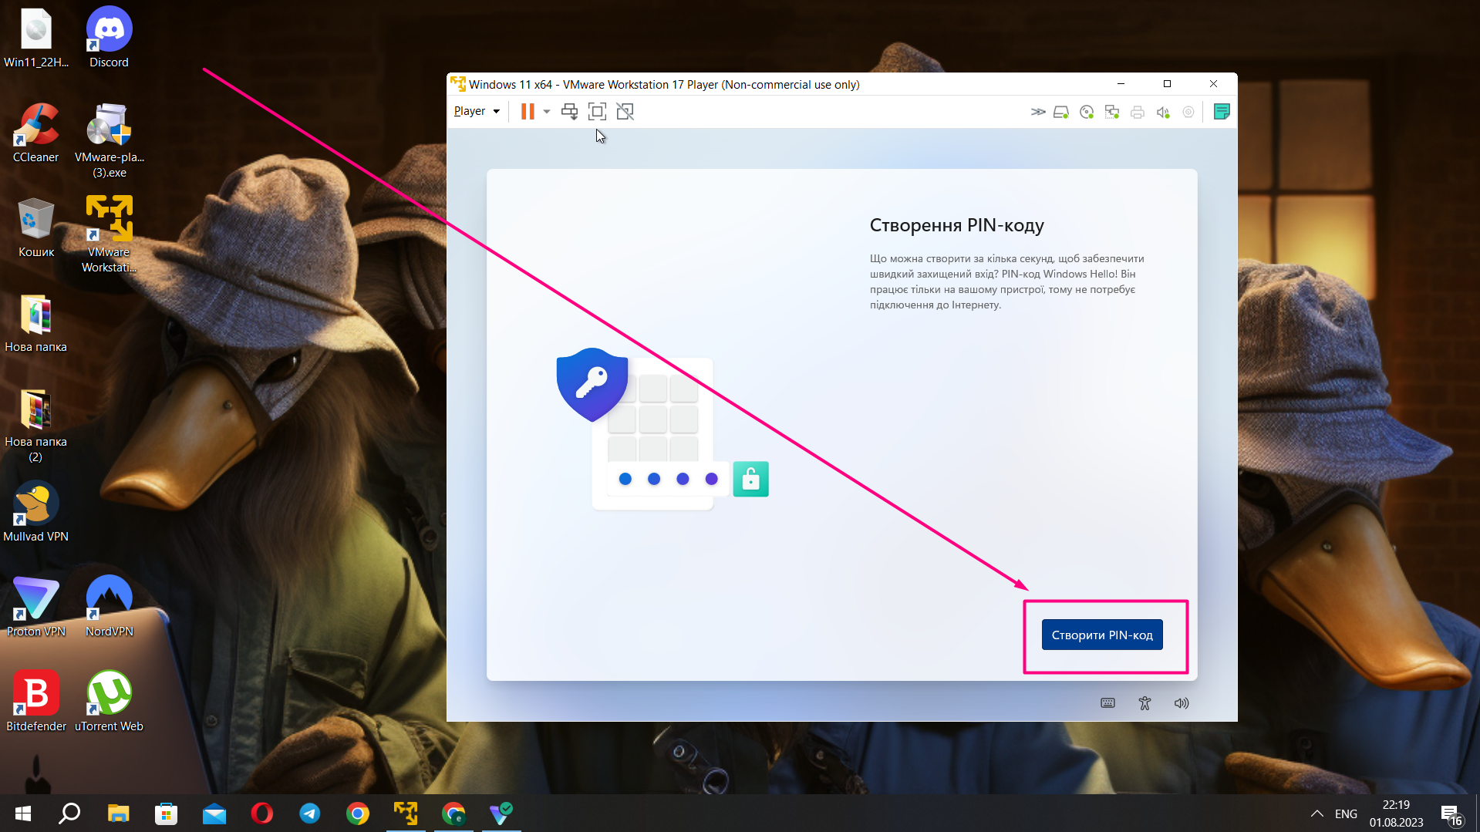Close the VMware Player window
The image size is (1480, 832).
(1214, 84)
